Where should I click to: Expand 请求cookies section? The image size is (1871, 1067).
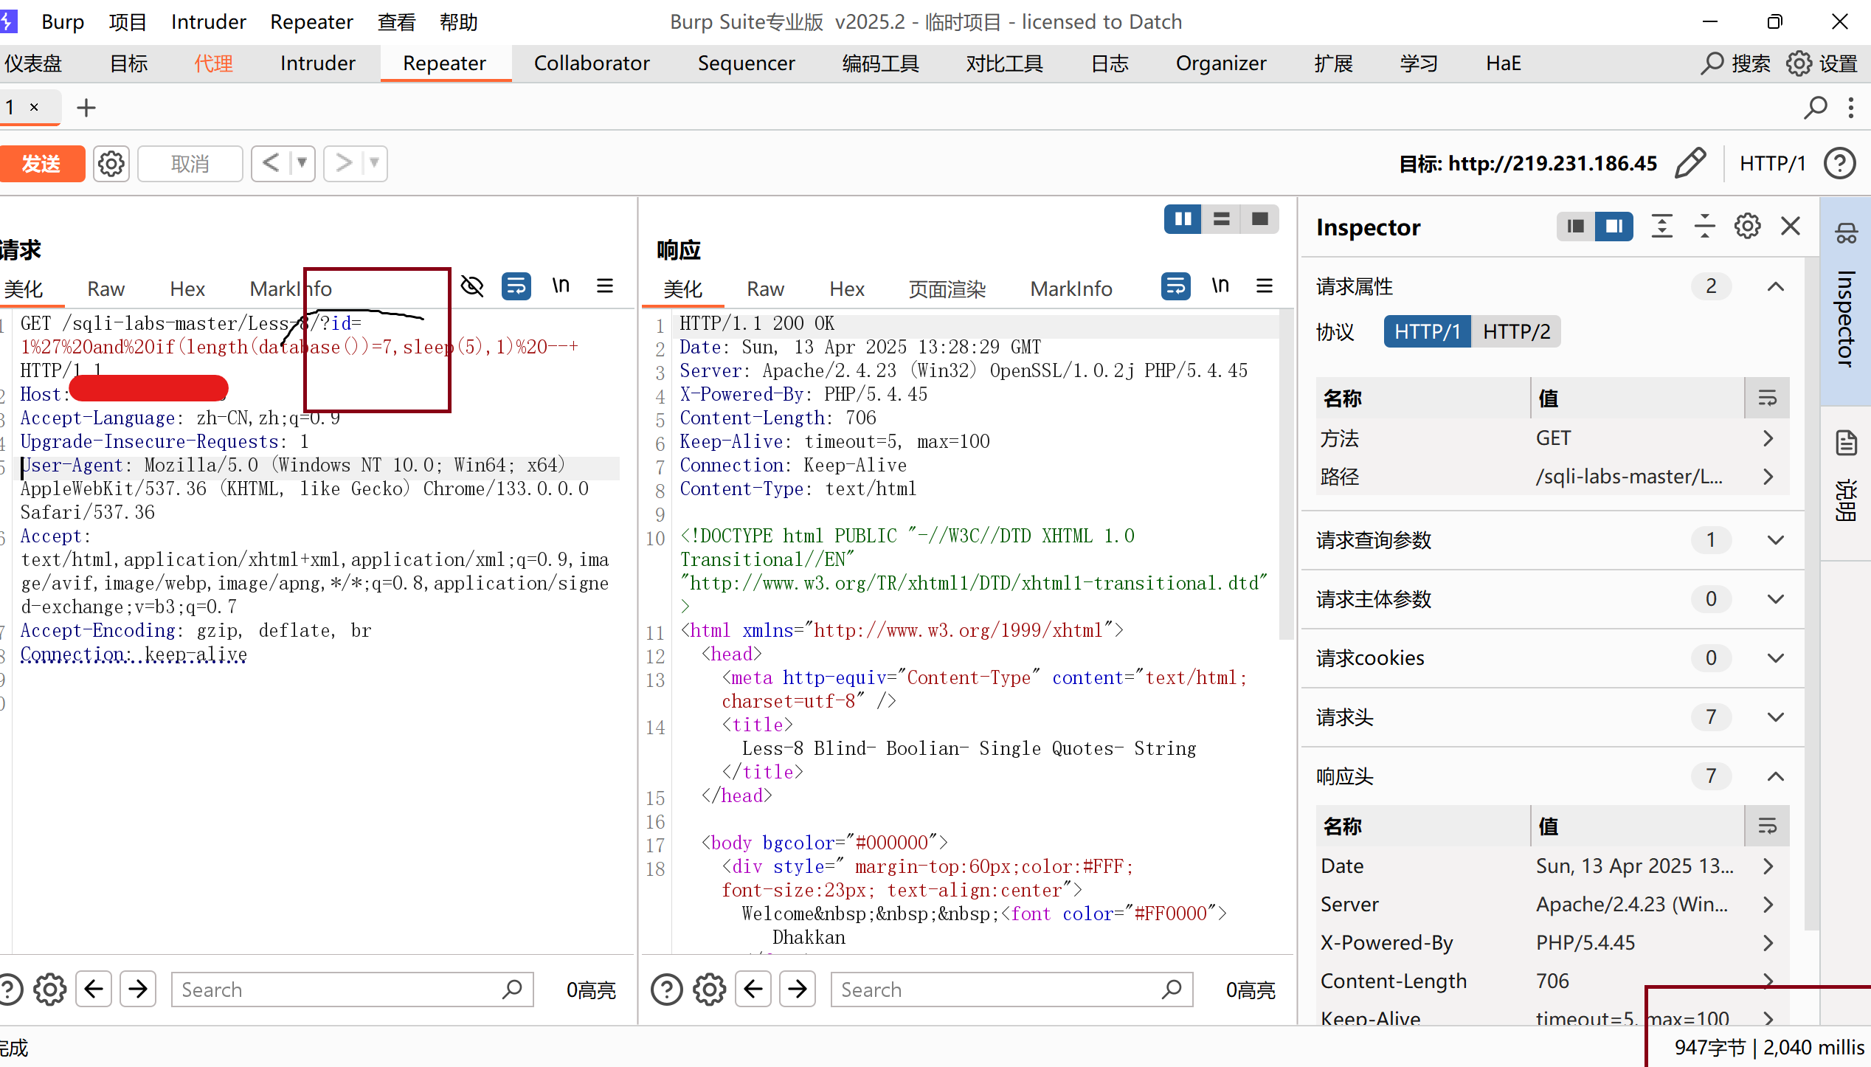(x=1776, y=658)
